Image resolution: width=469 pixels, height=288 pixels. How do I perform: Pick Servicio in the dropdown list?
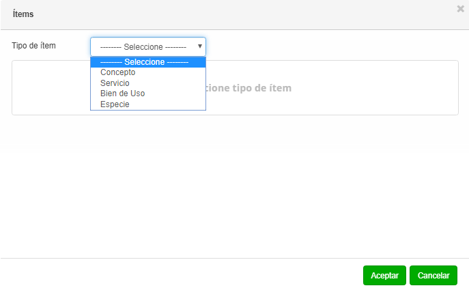115,83
